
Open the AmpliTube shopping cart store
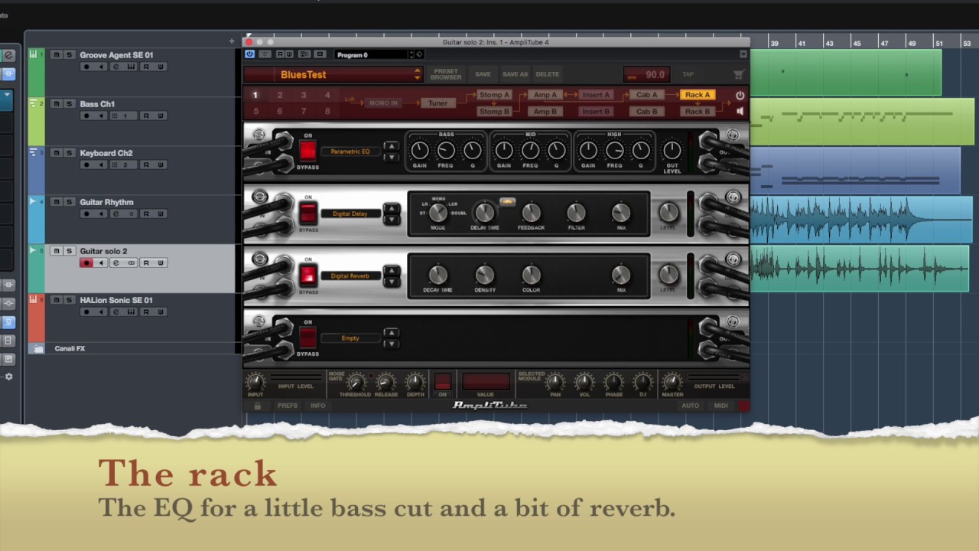click(738, 74)
